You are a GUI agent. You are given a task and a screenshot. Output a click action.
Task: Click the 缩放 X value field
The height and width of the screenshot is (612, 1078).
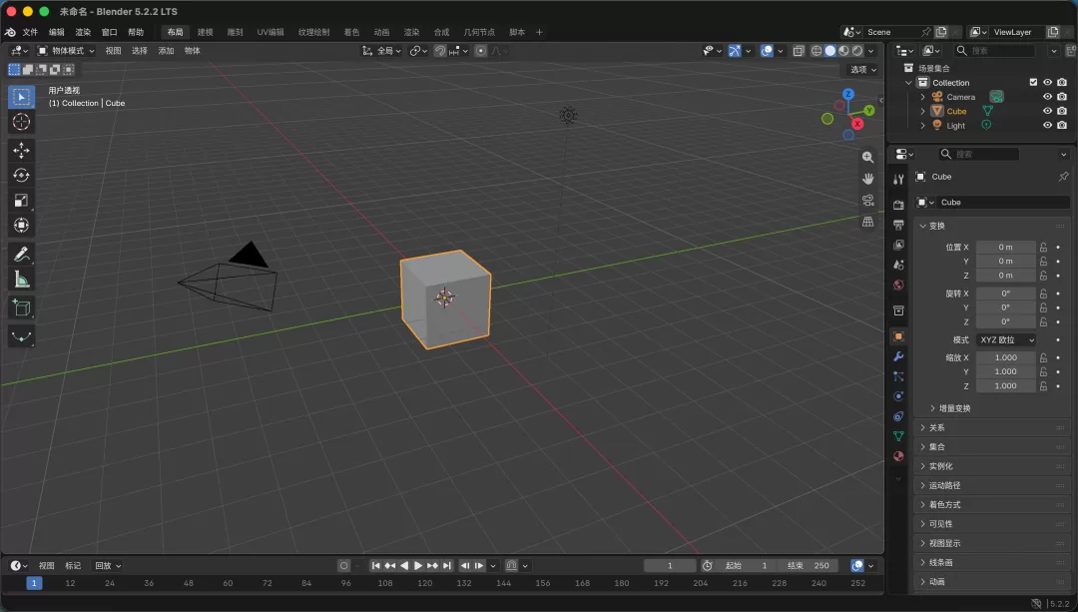point(1006,357)
